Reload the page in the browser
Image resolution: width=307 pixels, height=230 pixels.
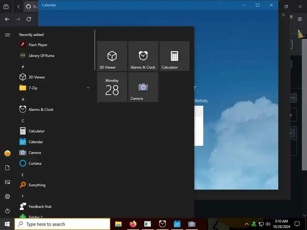pyautogui.click(x=29, y=19)
